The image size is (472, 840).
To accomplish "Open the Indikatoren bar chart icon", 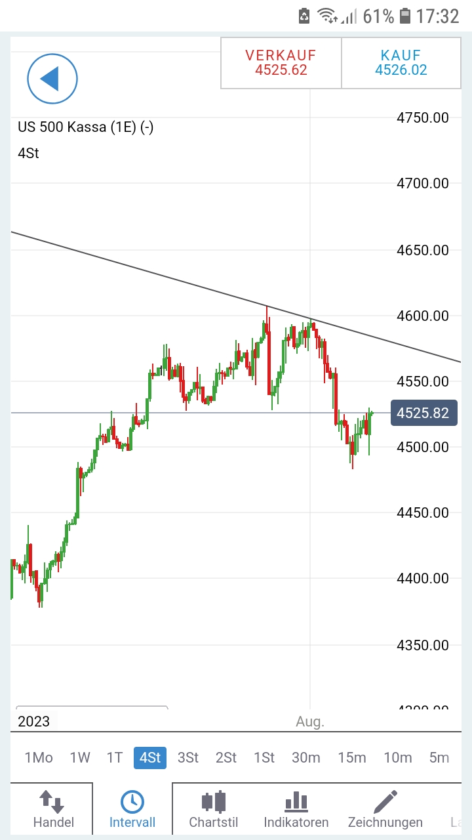I will (296, 802).
